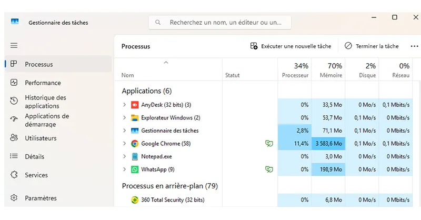Viewport: 421px width, 220px height.
Task: Click Exécuter une nouvelle tâche
Action: (291, 46)
